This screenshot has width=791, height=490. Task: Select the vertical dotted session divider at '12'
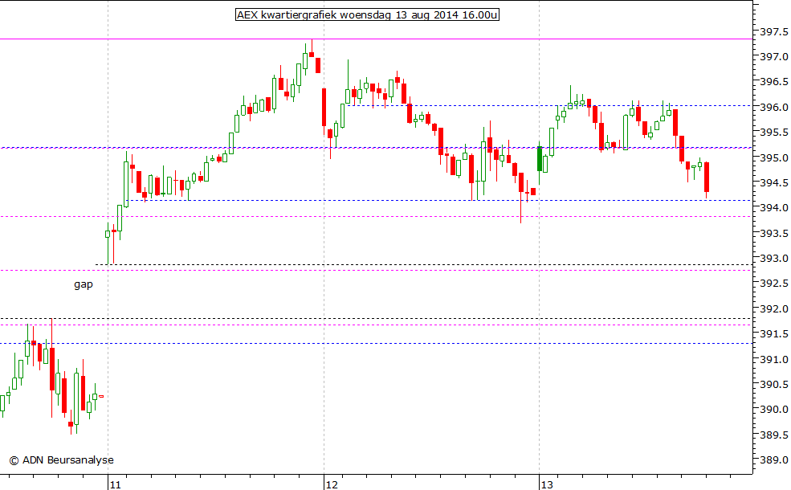point(325,241)
